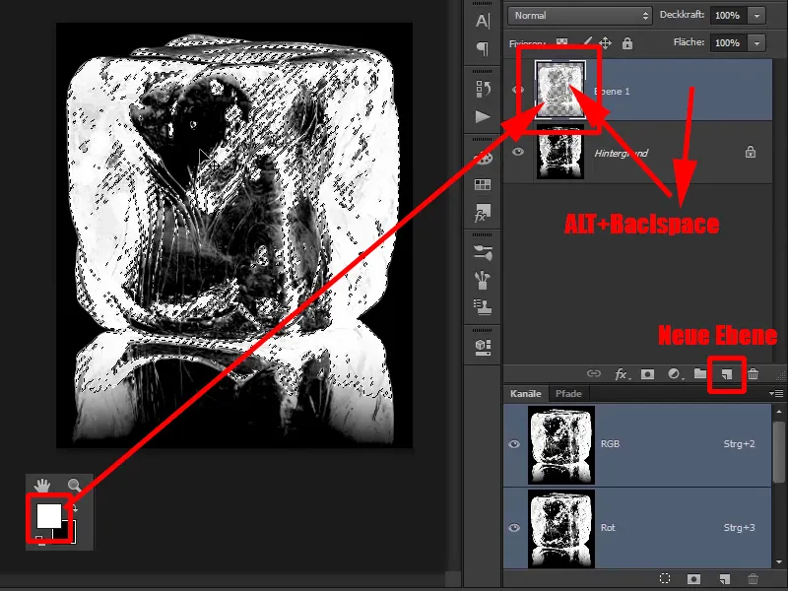Add a layer mask in Layers panel

(x=648, y=374)
